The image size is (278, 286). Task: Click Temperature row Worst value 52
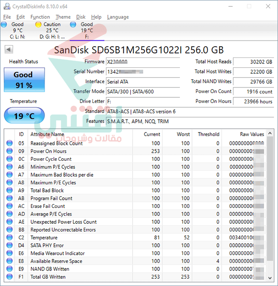coord(186,237)
